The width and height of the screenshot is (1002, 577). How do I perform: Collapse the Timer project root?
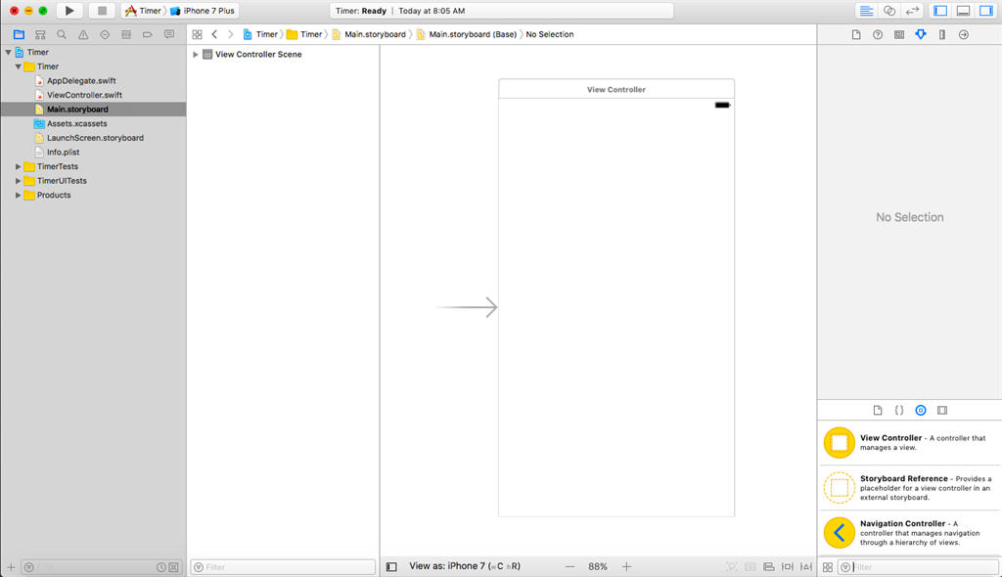pyautogui.click(x=8, y=53)
